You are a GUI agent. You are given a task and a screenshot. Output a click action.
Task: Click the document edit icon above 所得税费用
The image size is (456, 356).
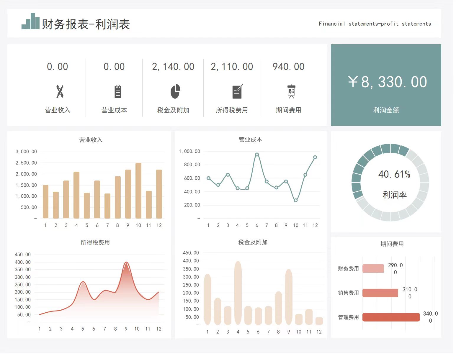(237, 91)
